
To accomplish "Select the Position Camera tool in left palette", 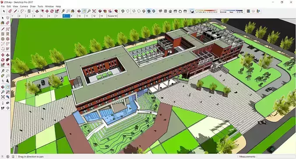I will click(3, 103).
